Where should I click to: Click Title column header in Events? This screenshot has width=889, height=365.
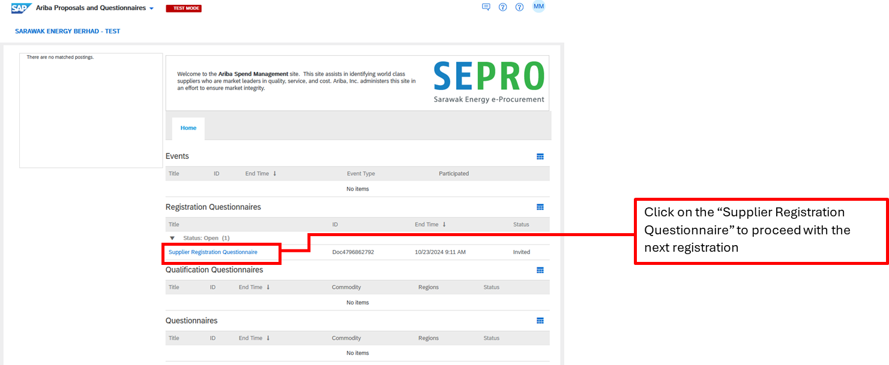[x=174, y=174]
